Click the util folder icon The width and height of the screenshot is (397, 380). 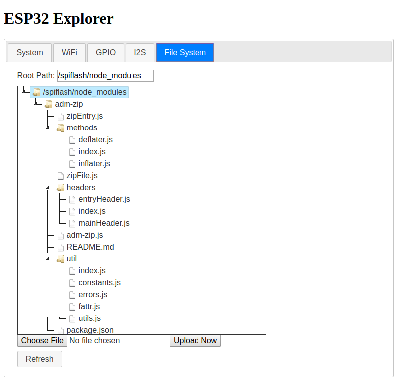coord(61,259)
